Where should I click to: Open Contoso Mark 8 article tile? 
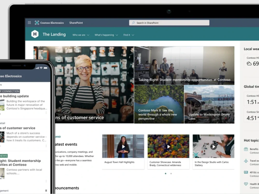(159, 104)
